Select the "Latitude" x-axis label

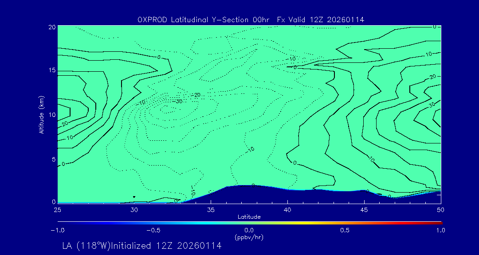[x=249, y=216]
